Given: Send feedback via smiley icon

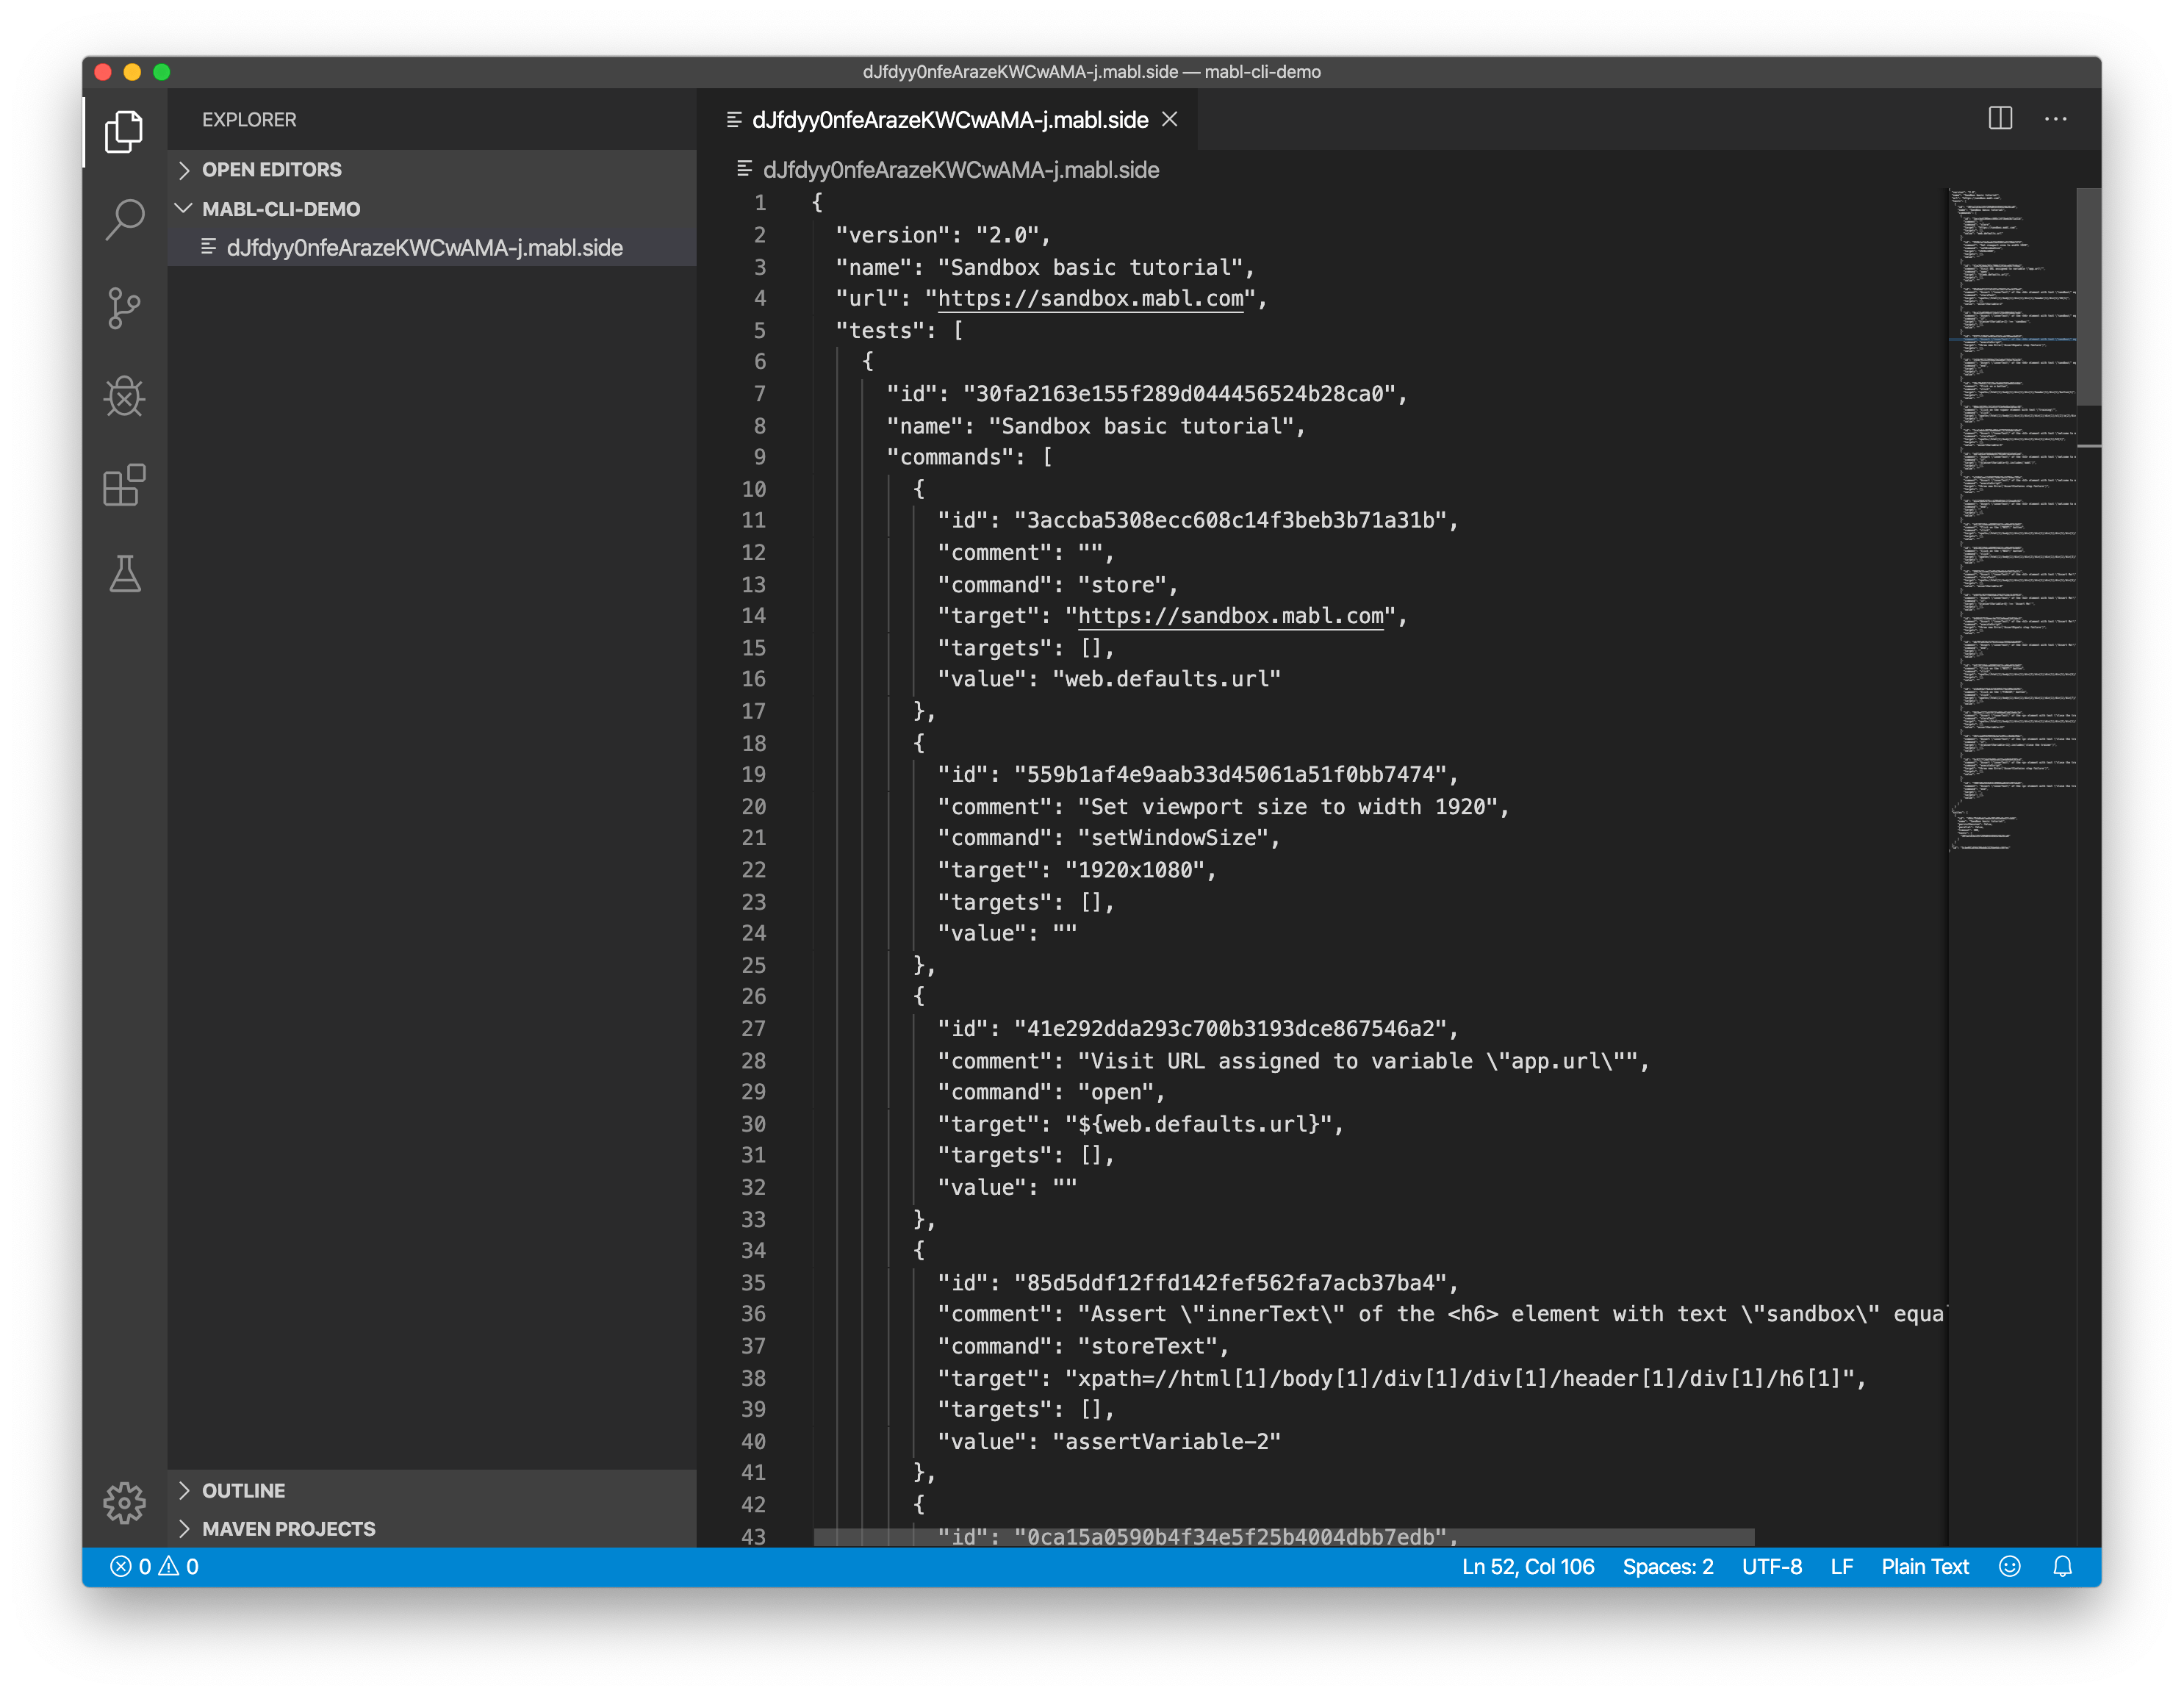Looking at the screenshot, I should 2011,1567.
